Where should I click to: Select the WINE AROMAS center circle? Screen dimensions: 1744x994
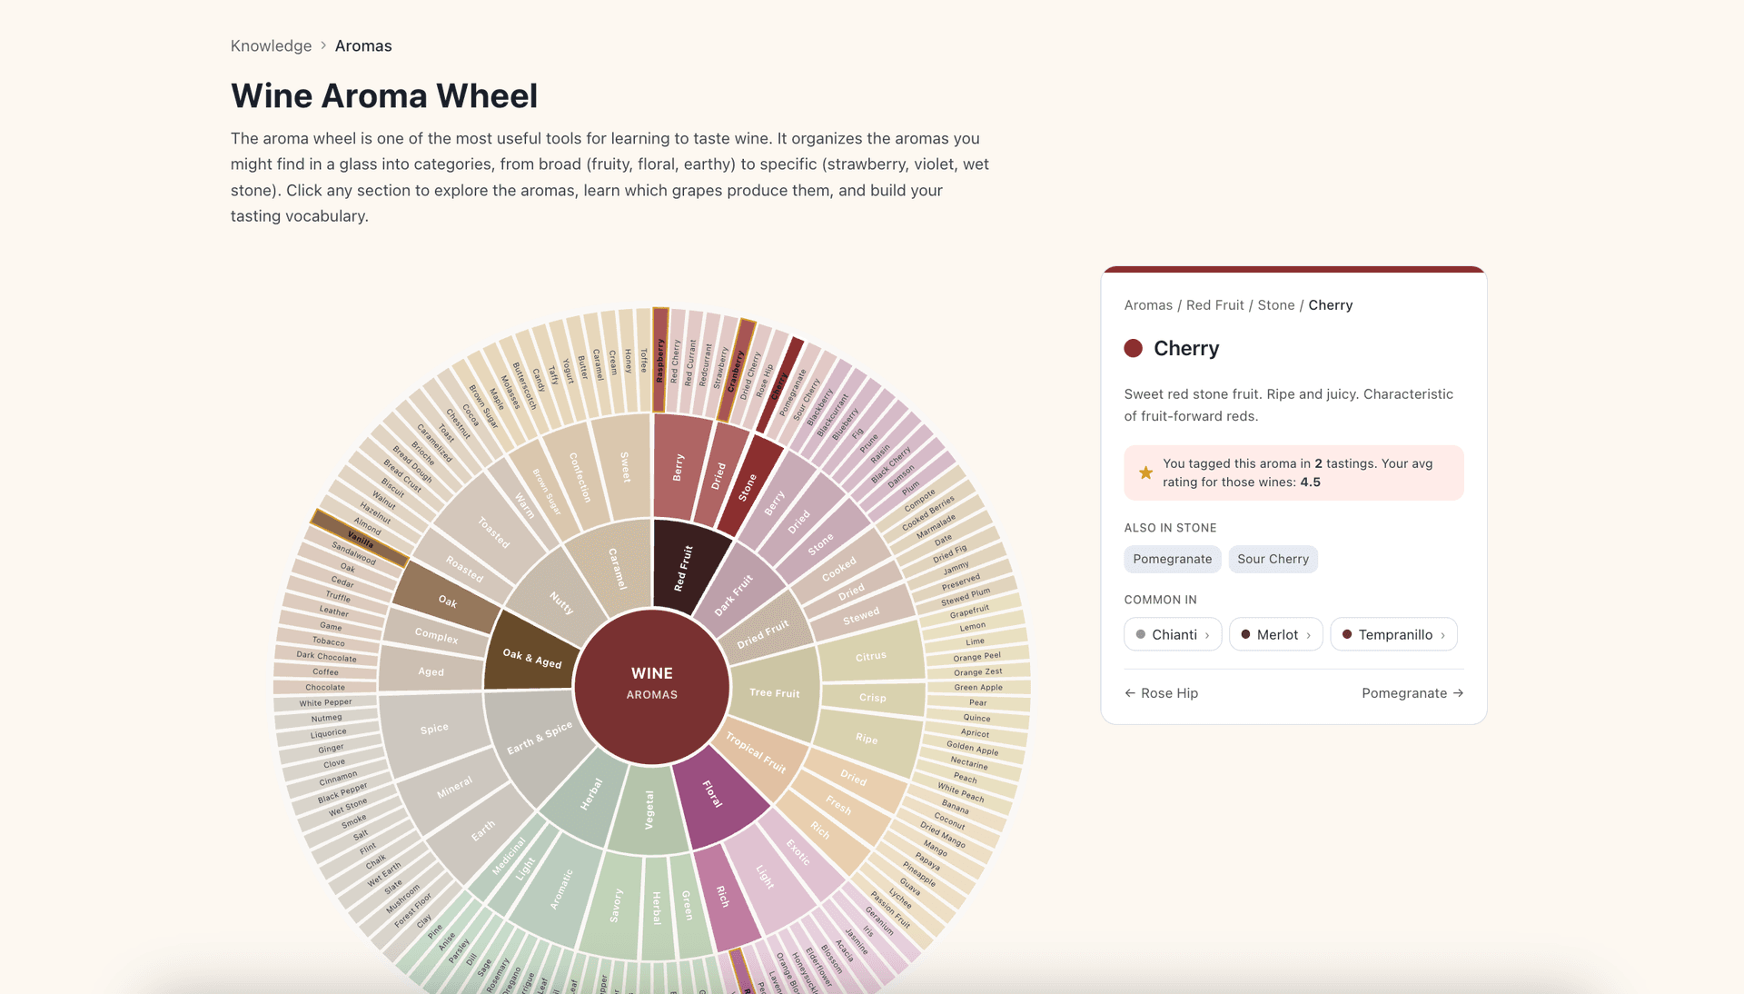[651, 683]
